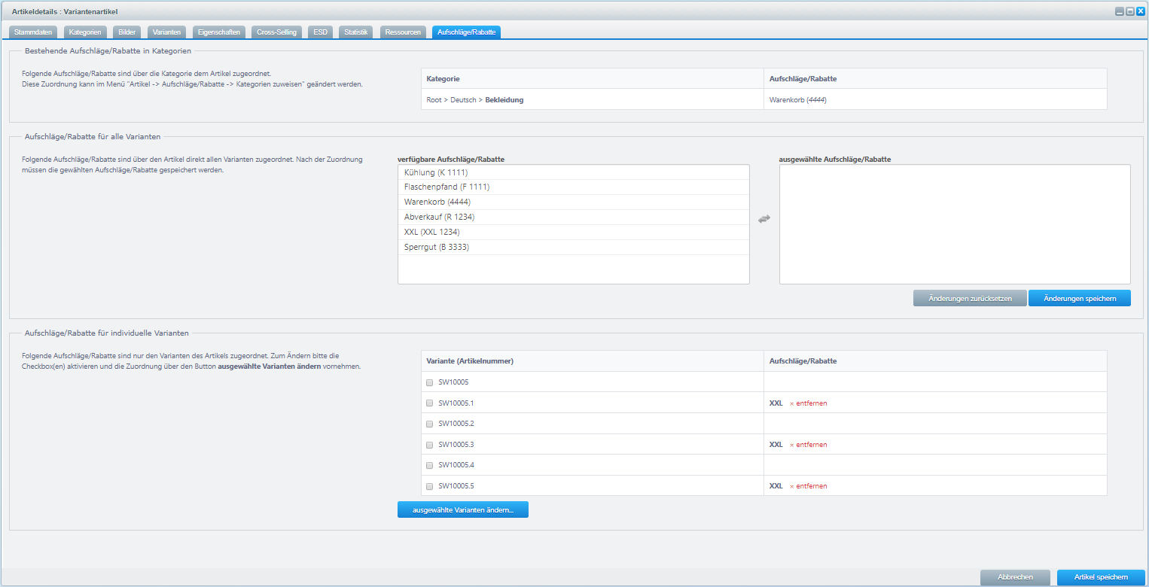Screen dimensions: 1149x587
Task: Open the ESD tab
Action: coord(321,32)
